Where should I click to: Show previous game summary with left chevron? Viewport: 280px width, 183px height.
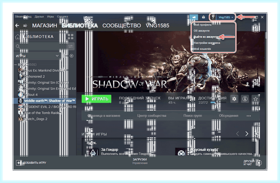coord(238,134)
